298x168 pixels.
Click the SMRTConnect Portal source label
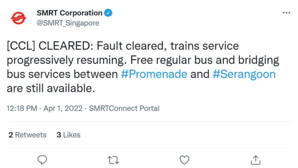click(124, 108)
